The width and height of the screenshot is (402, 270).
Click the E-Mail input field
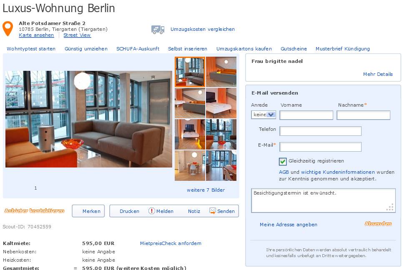320,147
